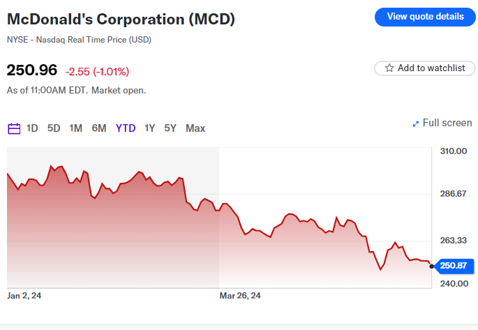Click the Full screen expand arrows icon
Viewport: 478px width, 330px height.
coord(416,123)
